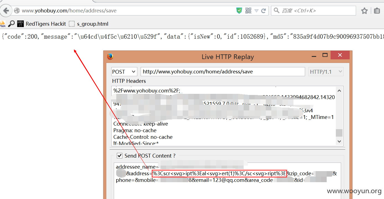This screenshot has width=384, height=199.
Task: Click the '%2Fwww.yohobuy.com%2F;' header text
Action: [x=147, y=90]
